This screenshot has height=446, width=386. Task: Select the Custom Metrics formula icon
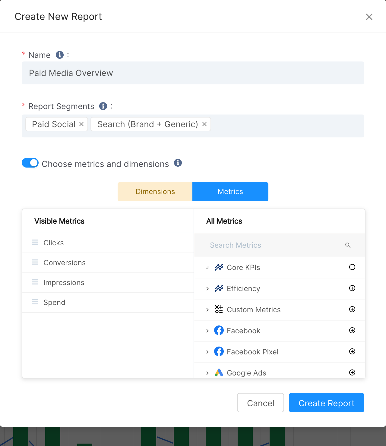click(x=219, y=309)
